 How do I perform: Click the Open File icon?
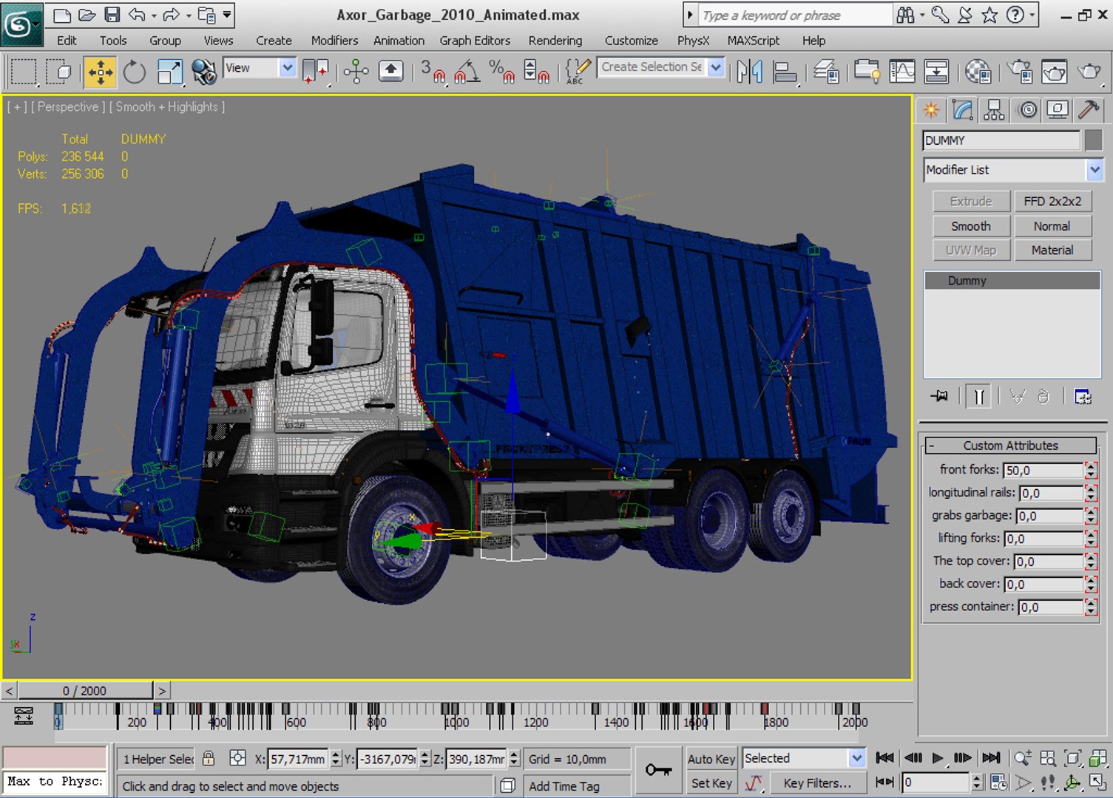point(87,15)
